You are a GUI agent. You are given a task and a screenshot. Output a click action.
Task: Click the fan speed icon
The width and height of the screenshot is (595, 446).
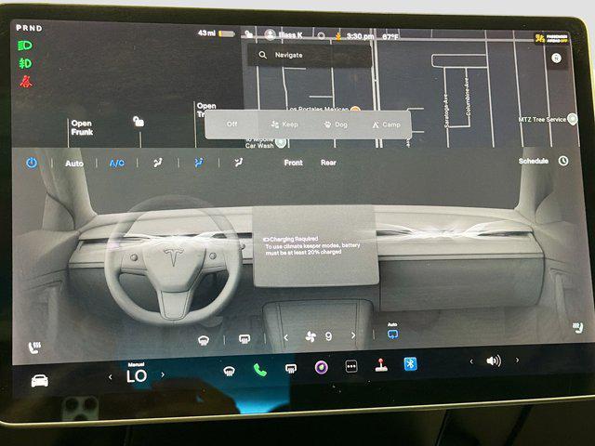pyautogui.click(x=311, y=336)
